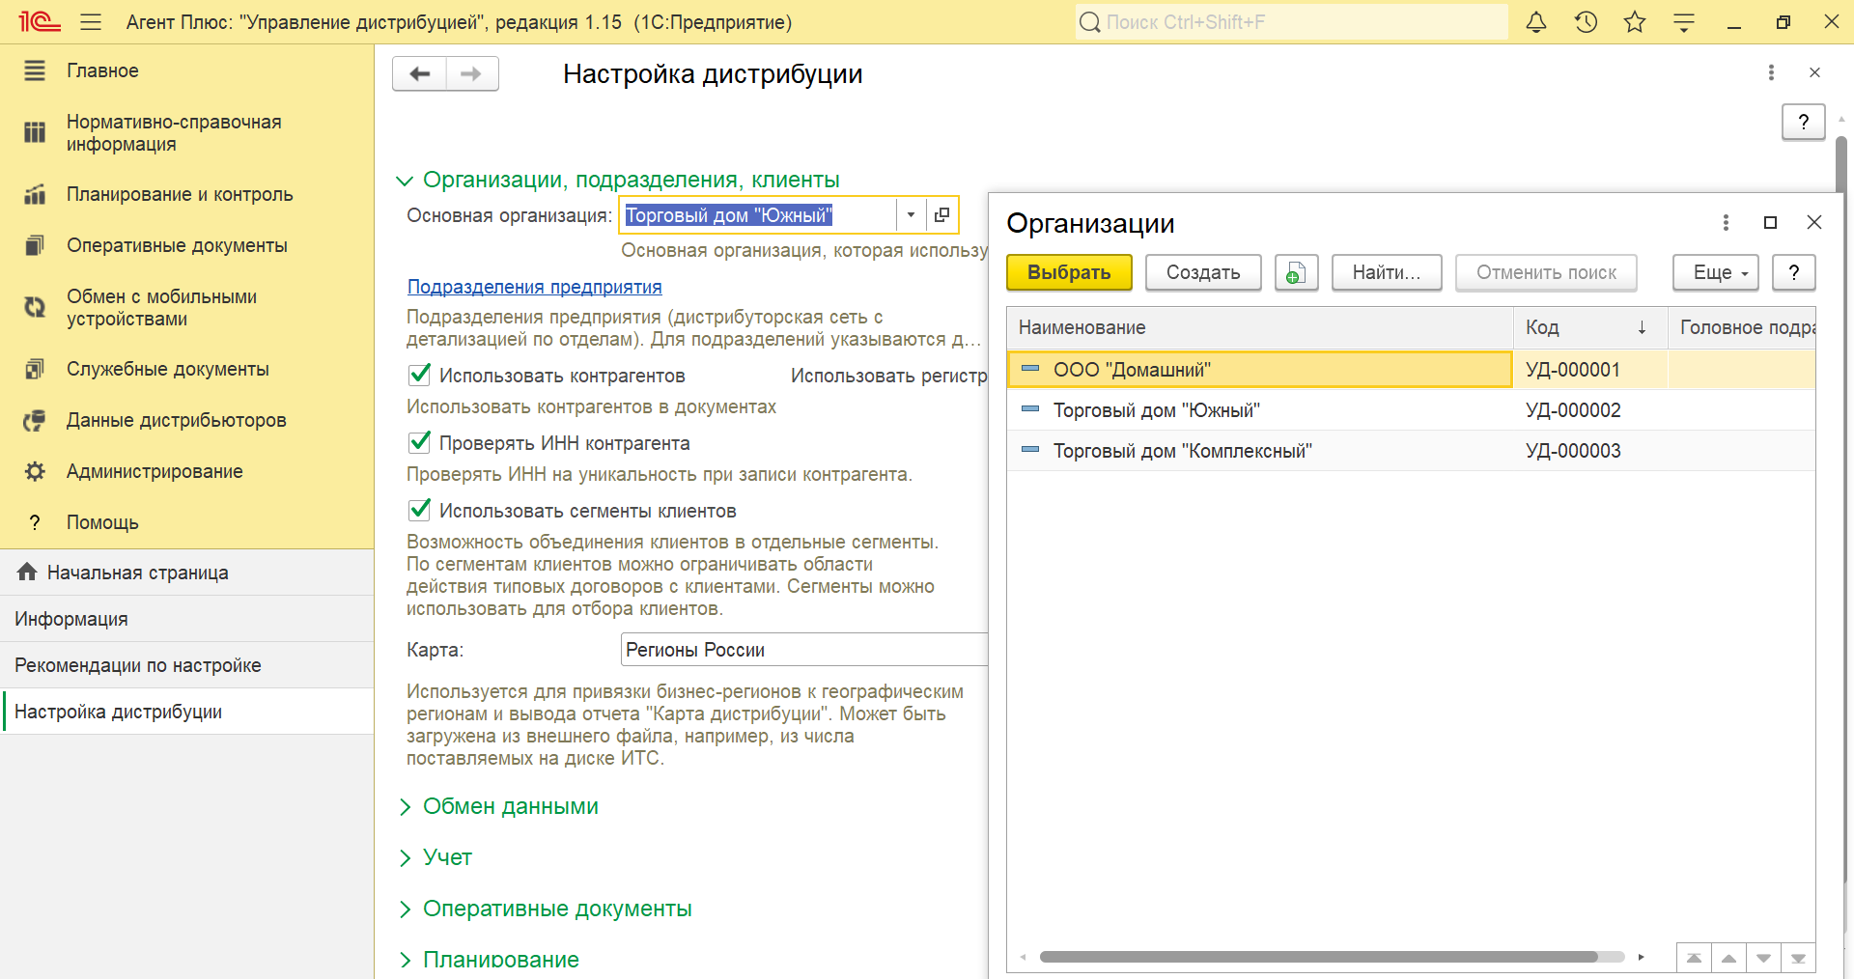
Task: Open Подразделения предприятия link
Action: click(534, 287)
